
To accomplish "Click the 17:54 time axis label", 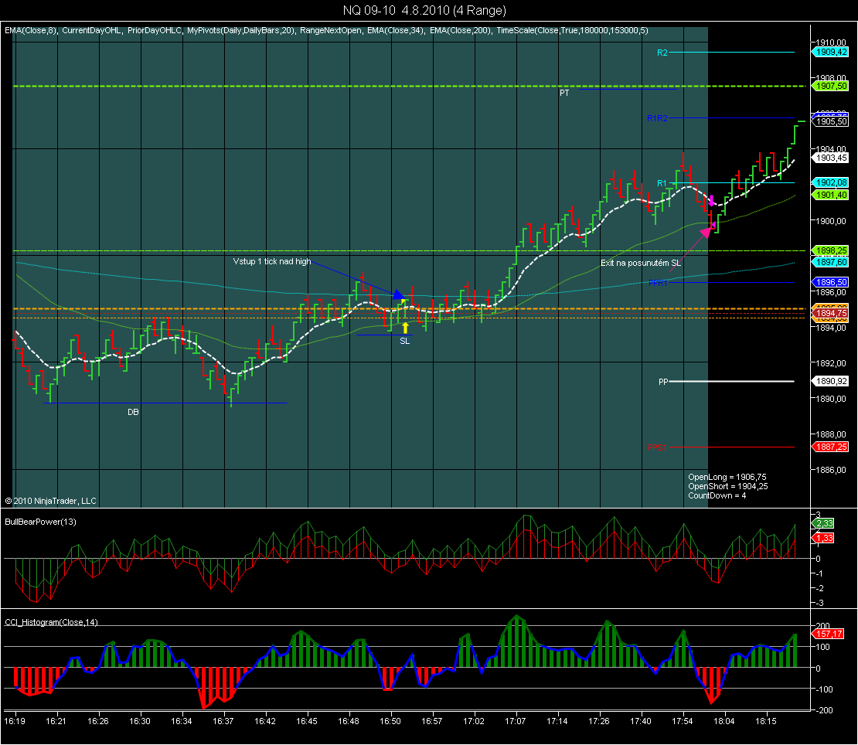I will point(683,721).
